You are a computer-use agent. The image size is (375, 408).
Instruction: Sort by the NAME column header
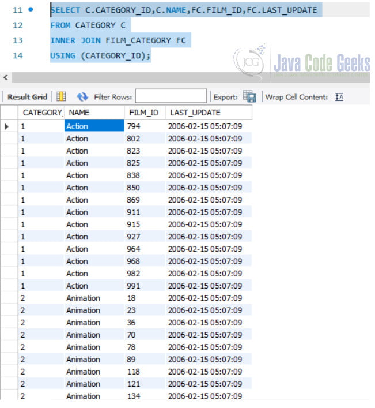(94, 113)
